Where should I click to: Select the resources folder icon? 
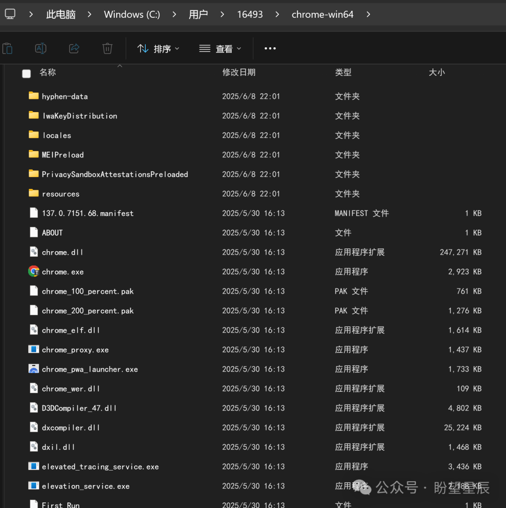34,193
